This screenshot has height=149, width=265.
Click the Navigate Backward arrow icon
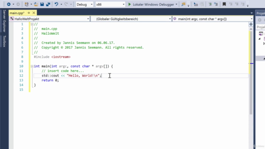(9, 5)
